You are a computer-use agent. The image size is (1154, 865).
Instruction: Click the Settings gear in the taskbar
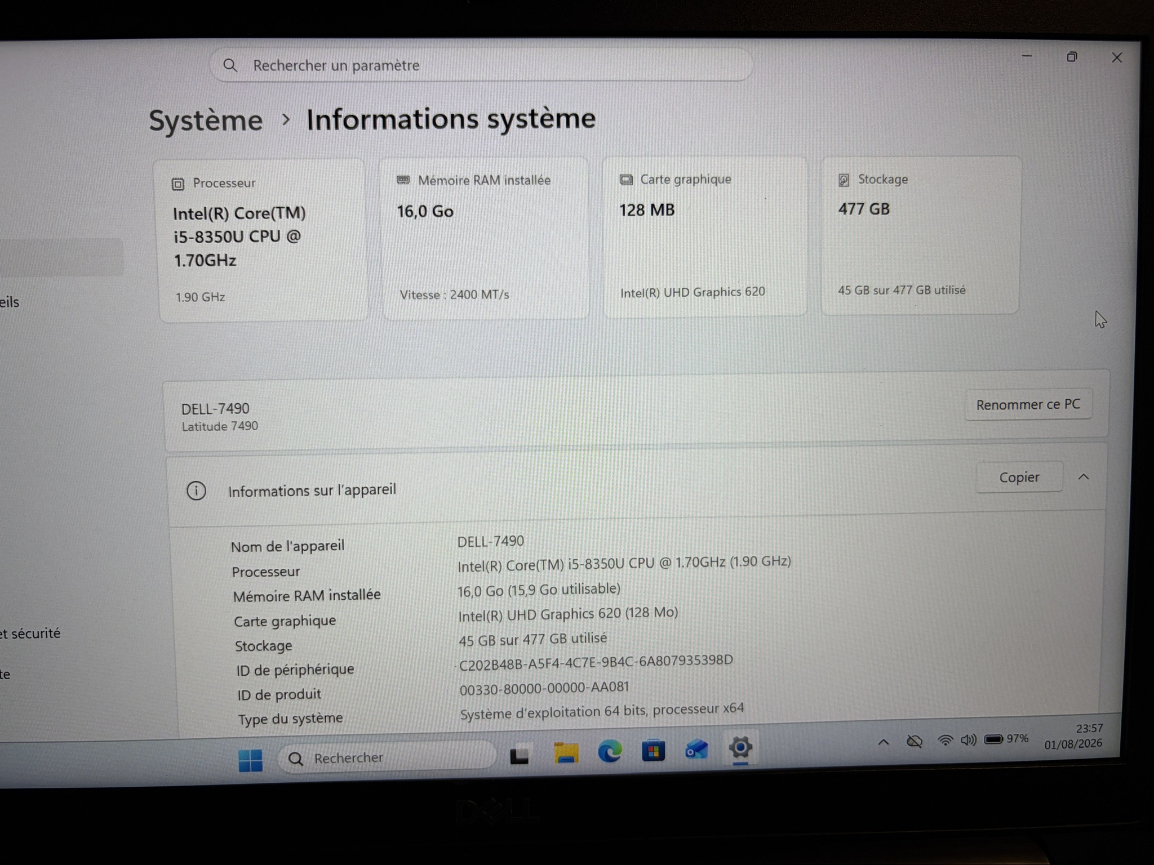(740, 748)
